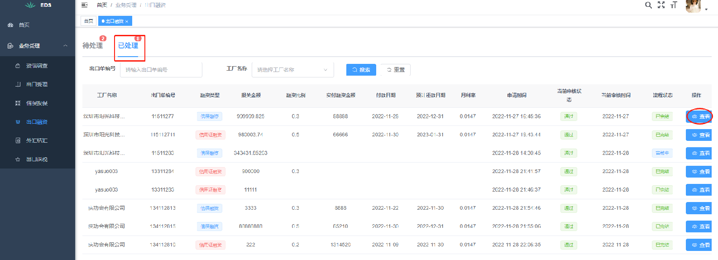Click the 信保融资 tag in row 11511277

coord(210,116)
